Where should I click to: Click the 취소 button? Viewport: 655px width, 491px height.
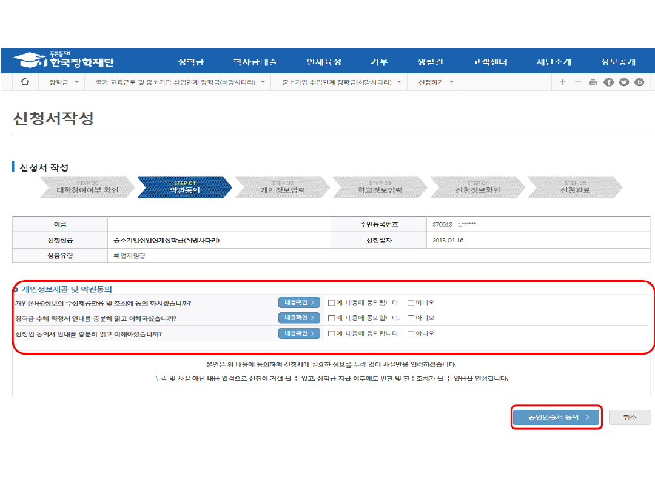click(x=630, y=418)
